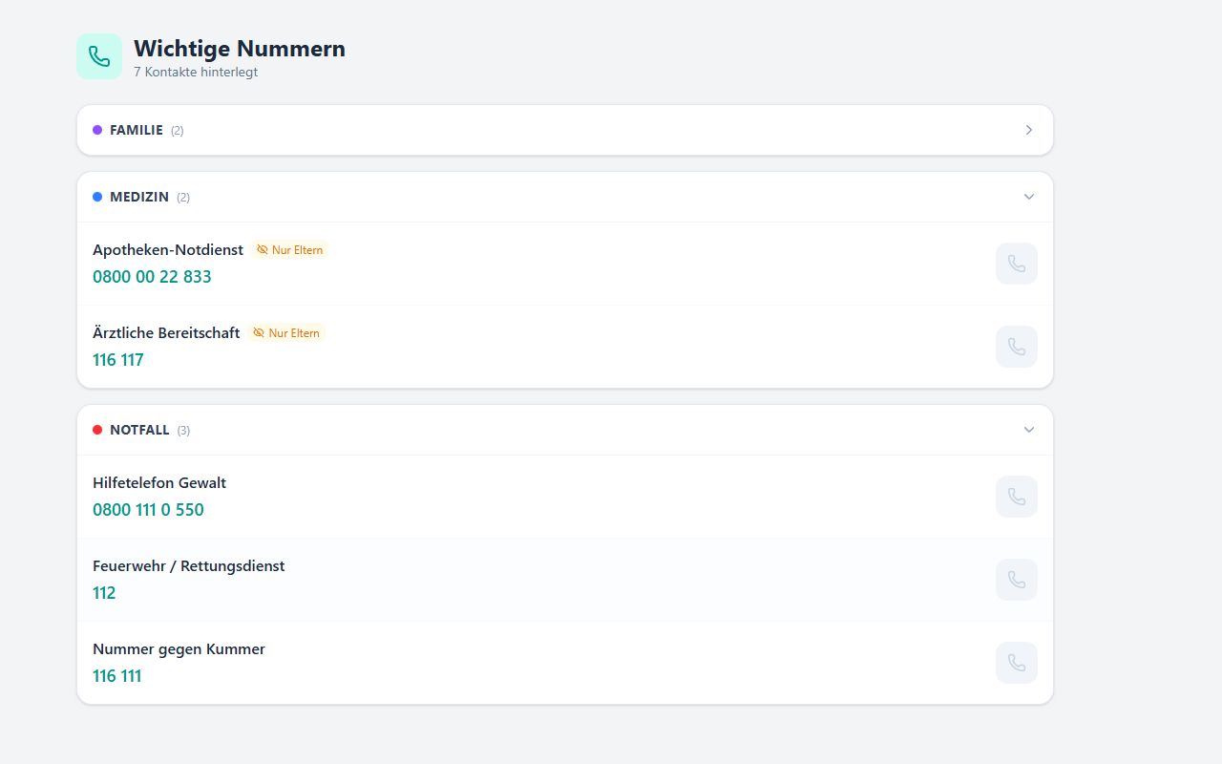Expand the Familie section chevron
Screen dimensions: 1222x764
pyautogui.click(x=1028, y=130)
